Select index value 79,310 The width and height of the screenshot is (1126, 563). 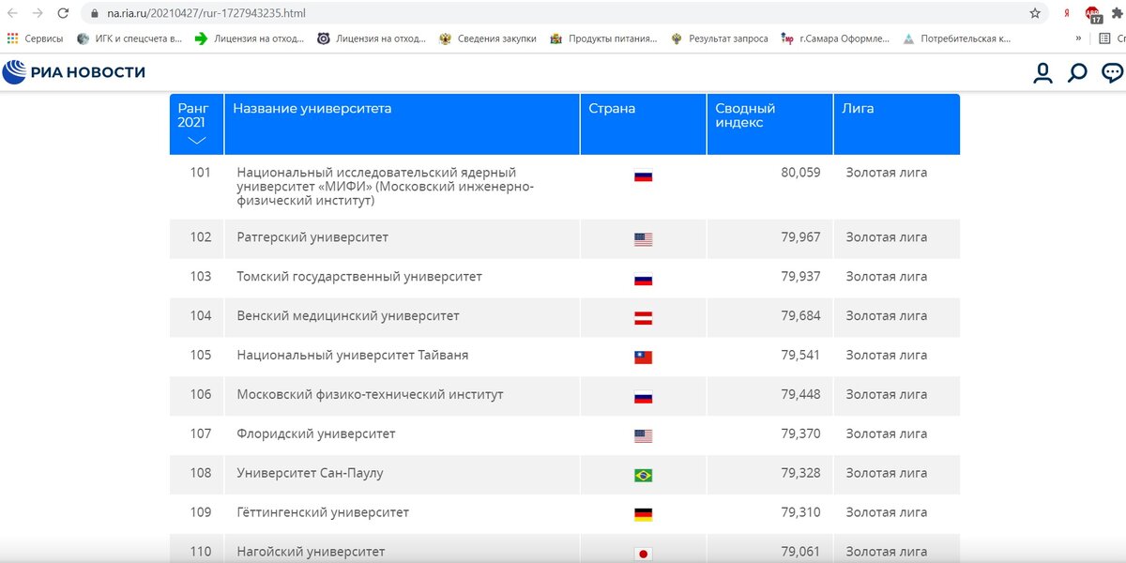tap(800, 513)
